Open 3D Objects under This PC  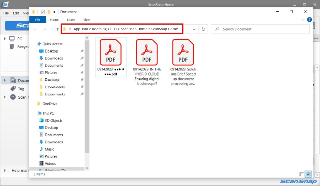click(53, 120)
